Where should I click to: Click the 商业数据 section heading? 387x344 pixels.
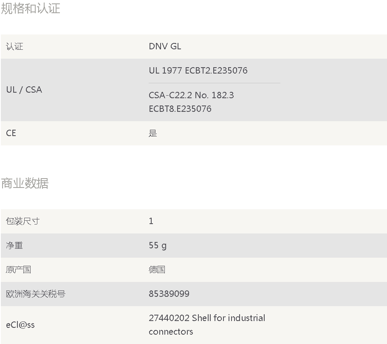(25, 183)
